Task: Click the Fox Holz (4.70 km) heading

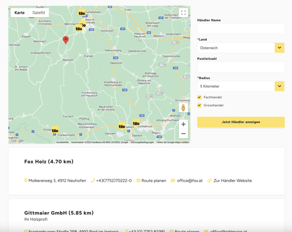Action: [x=49, y=162]
